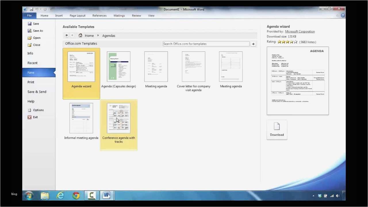Select the Agenda wizard template
Image resolution: width=368 pixels, height=207 pixels.
tap(81, 73)
